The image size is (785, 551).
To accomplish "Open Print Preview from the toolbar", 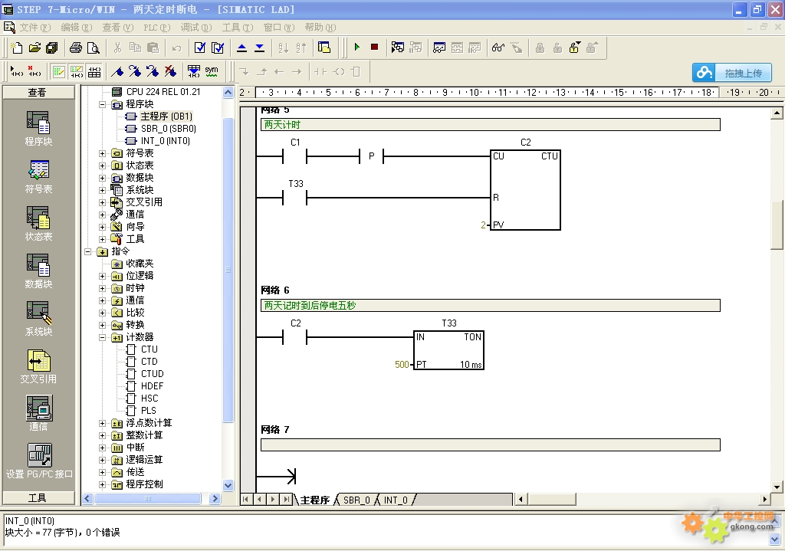I will point(93,48).
